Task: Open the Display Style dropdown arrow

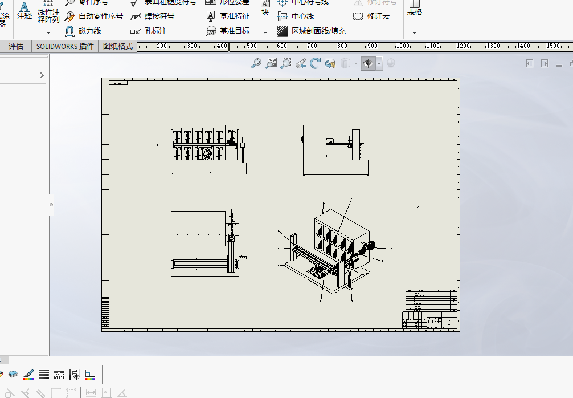Action: click(357, 64)
